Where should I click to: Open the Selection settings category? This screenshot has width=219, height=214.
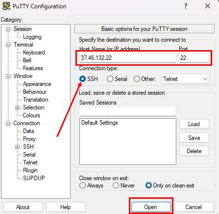pos(34,107)
